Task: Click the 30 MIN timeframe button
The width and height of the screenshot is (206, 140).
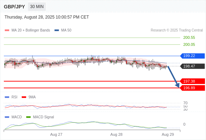Action: [x=37, y=7]
